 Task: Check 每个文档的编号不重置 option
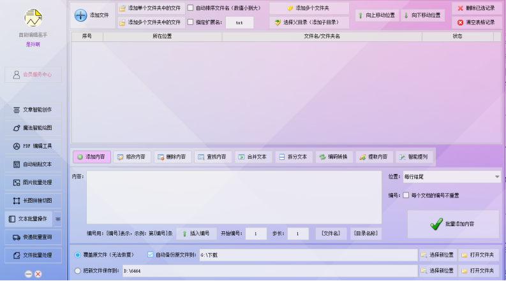[x=406, y=195]
